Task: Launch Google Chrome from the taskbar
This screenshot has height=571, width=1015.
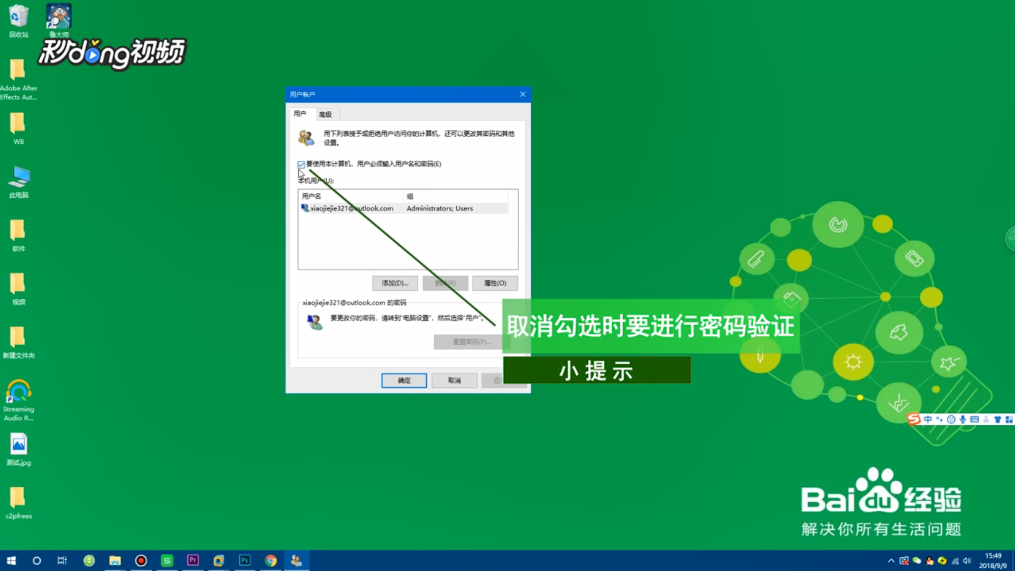Action: (x=271, y=560)
